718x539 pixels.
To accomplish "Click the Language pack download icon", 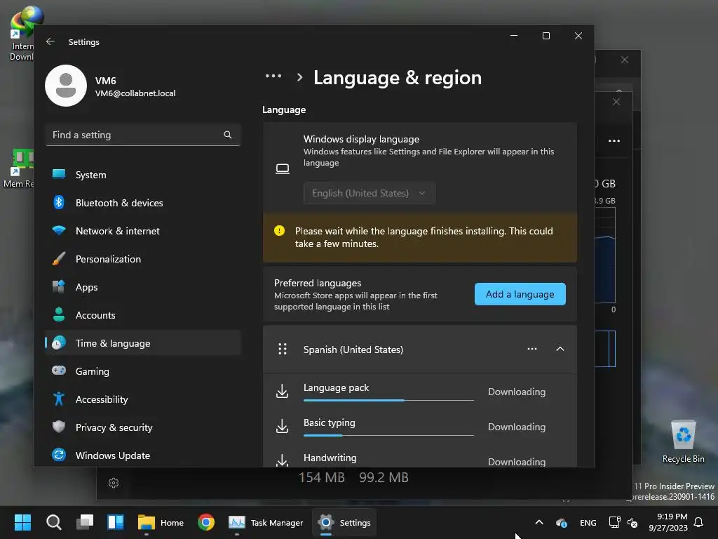I will [282, 391].
